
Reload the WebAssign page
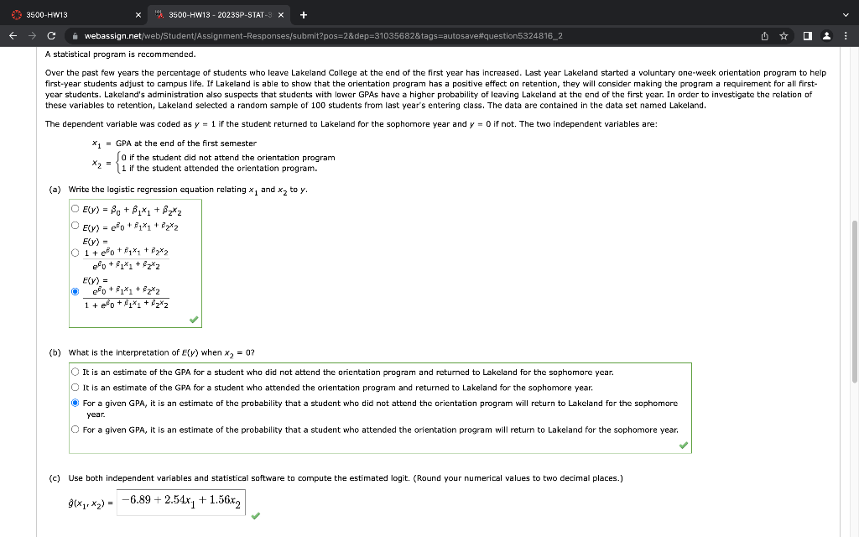52,36
